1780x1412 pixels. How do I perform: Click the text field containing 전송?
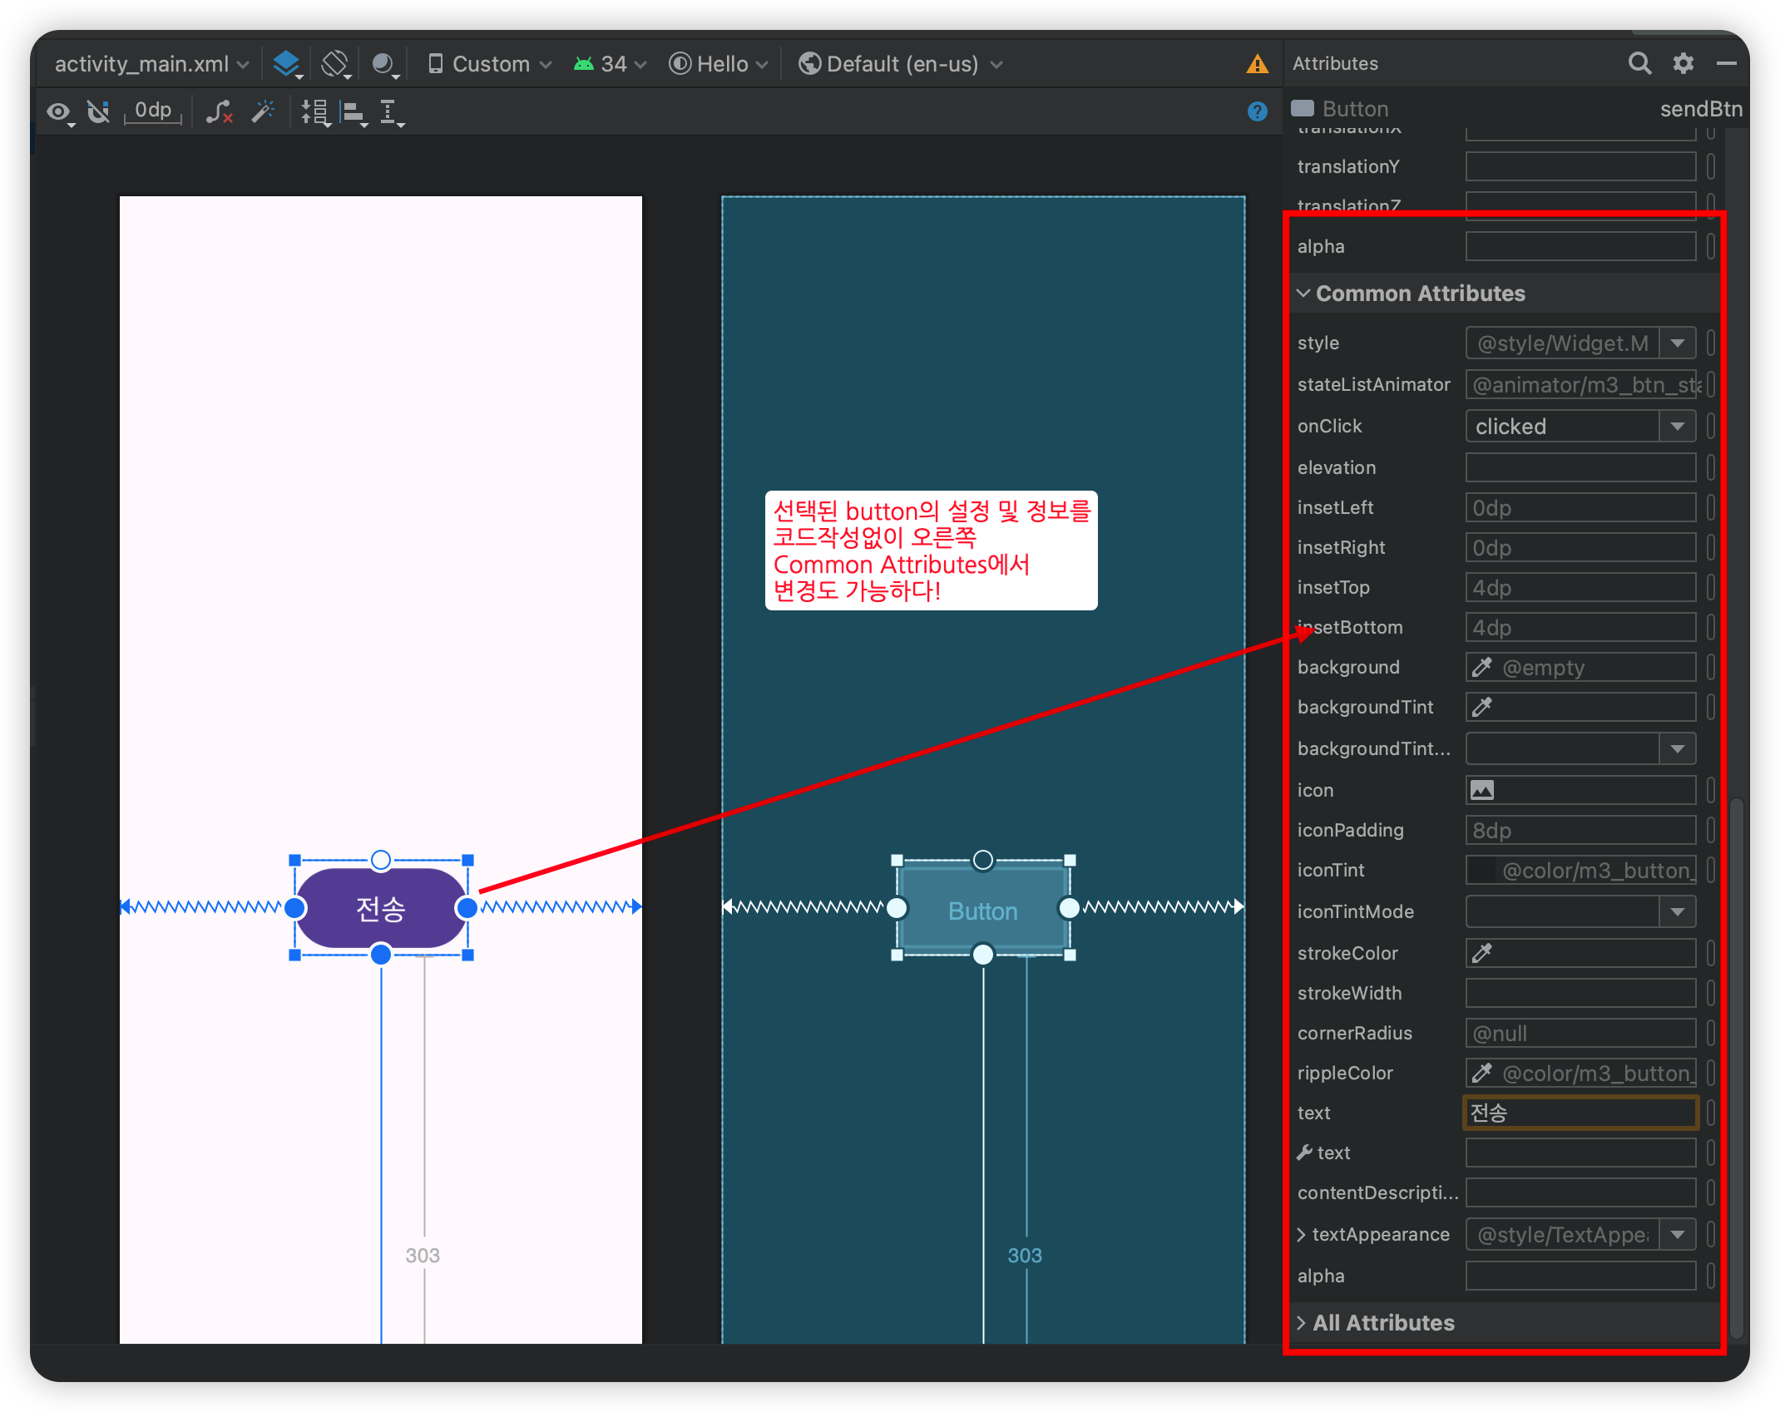click(x=1580, y=1113)
